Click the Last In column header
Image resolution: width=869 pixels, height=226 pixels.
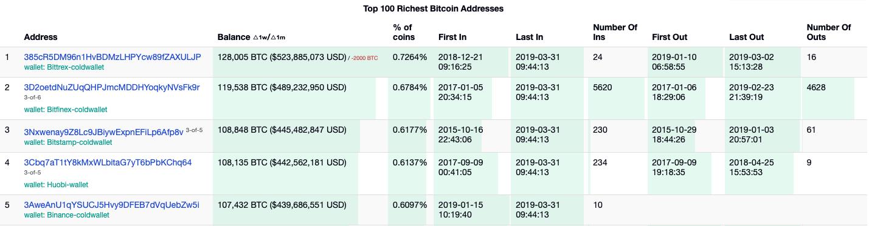[529, 37]
